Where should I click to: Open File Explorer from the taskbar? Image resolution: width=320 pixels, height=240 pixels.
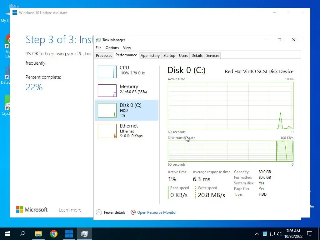click(38, 234)
